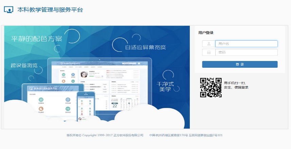The width and height of the screenshot is (291, 149).
Task: Focus the 密码 password input field
Action: [246, 52]
